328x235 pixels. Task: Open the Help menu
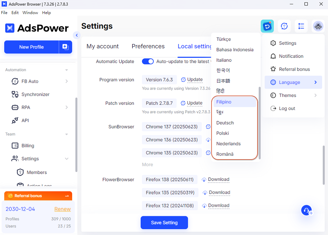tap(47, 12)
